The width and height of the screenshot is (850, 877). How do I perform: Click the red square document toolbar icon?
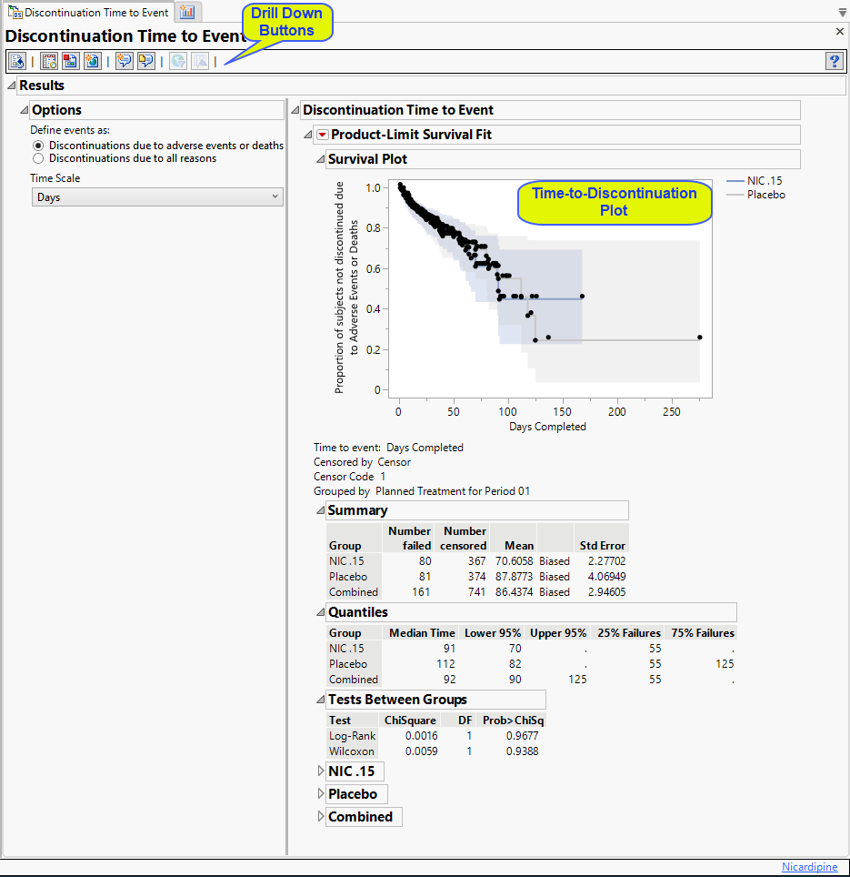point(70,61)
